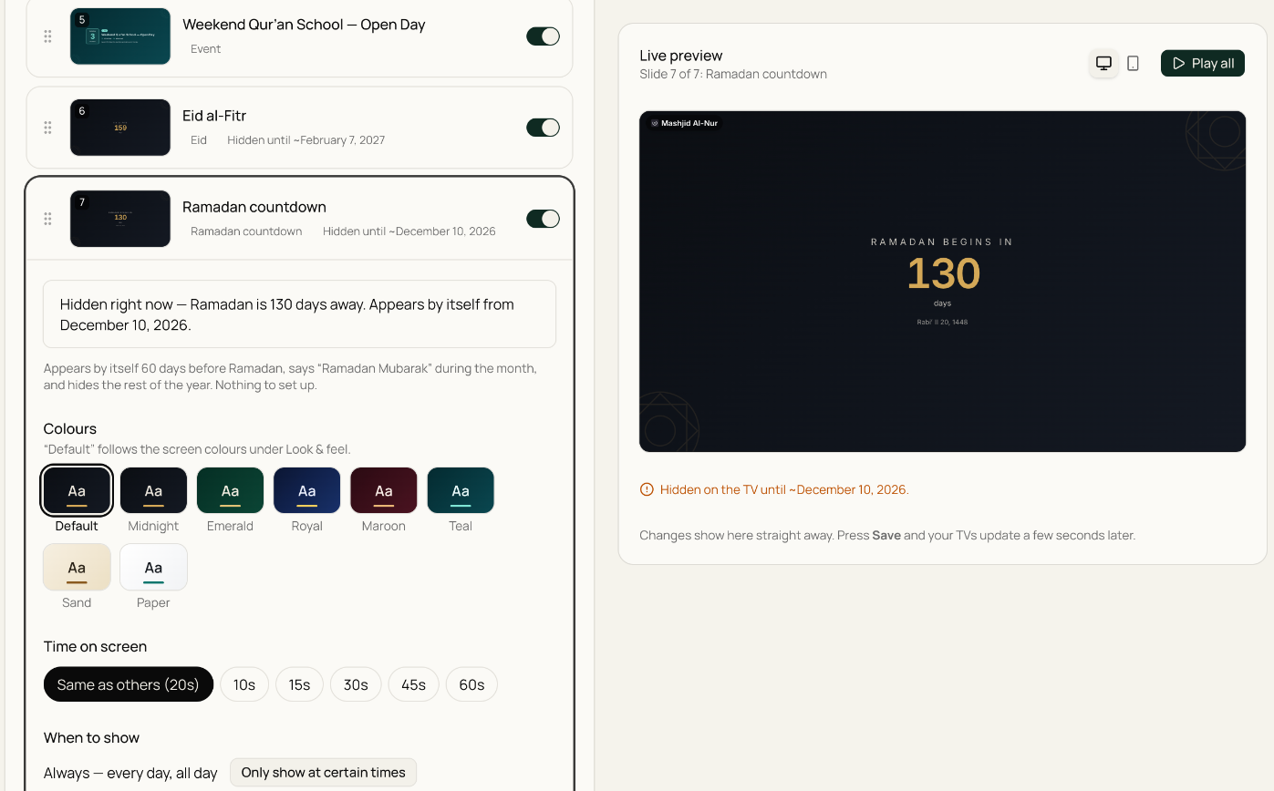
Task: Switch live preview to phone view
Action: point(1133,63)
